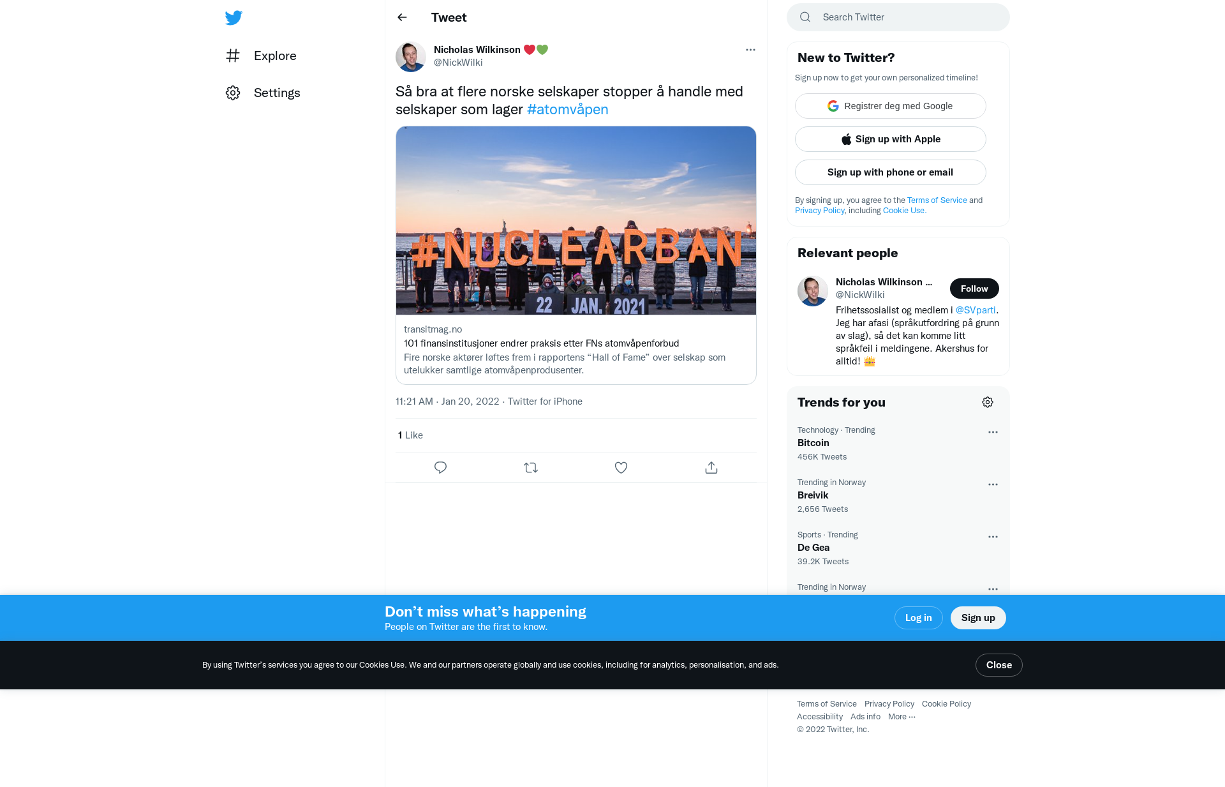Click Sign up with Apple

click(x=891, y=139)
